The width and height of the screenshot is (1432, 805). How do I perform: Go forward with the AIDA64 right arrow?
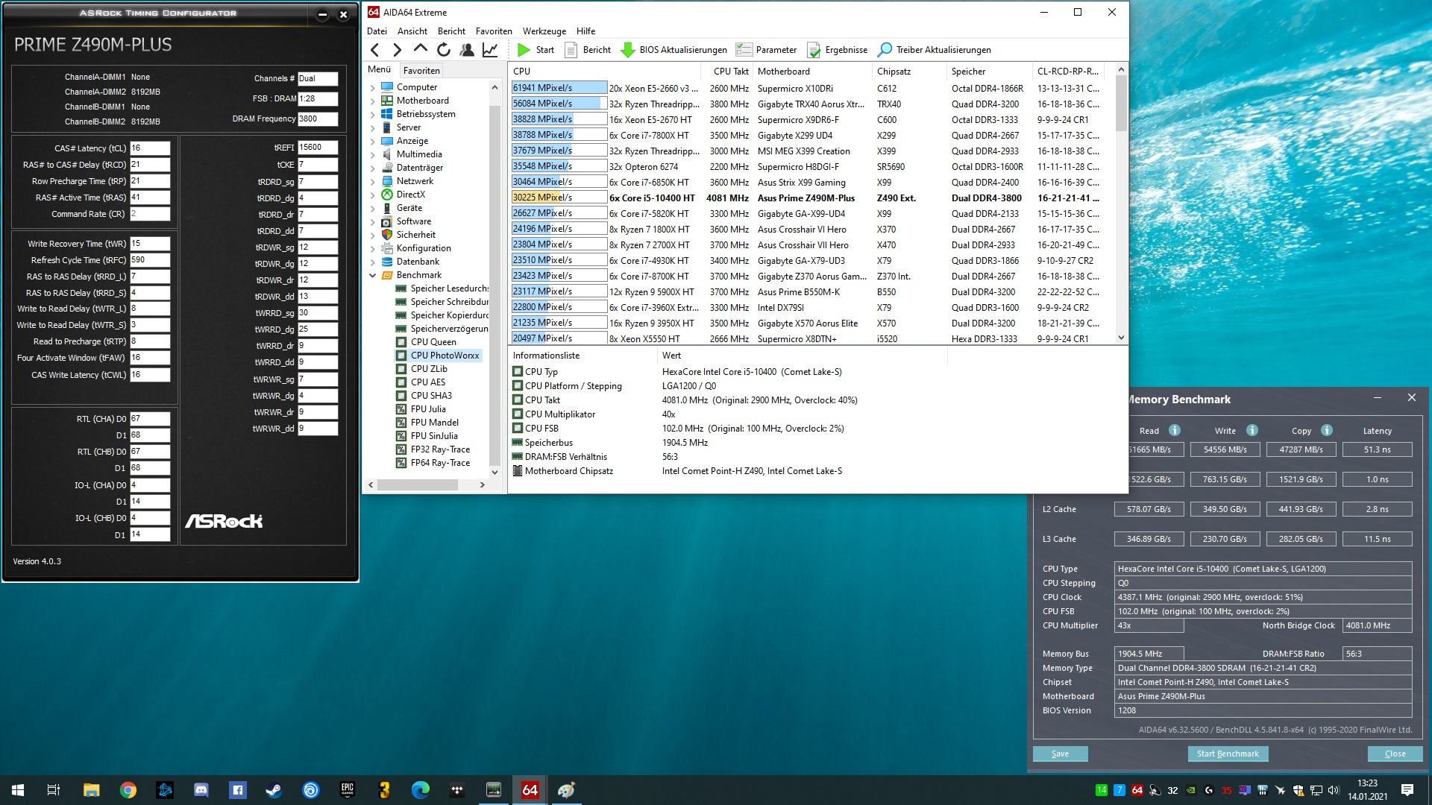pyautogui.click(x=397, y=50)
